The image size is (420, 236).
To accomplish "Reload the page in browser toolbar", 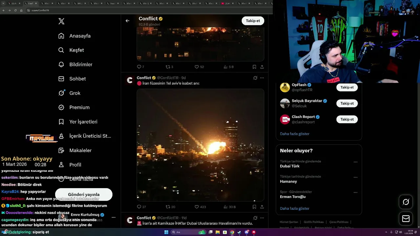I will [15, 10].
